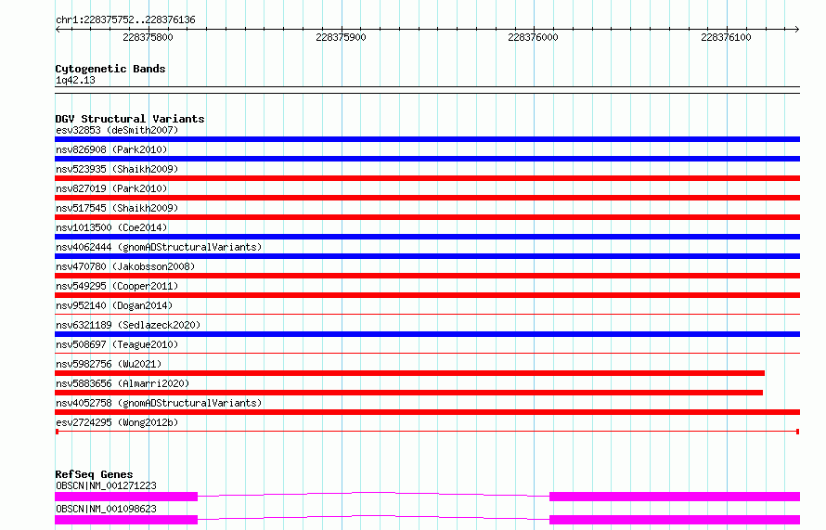
Task: Select the red bar under nsv4052758
Action: click(427, 412)
